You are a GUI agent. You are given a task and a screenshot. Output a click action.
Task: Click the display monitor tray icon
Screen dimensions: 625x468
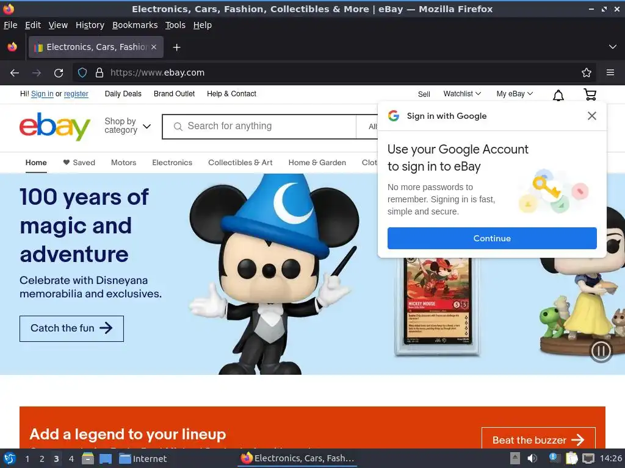(588, 458)
